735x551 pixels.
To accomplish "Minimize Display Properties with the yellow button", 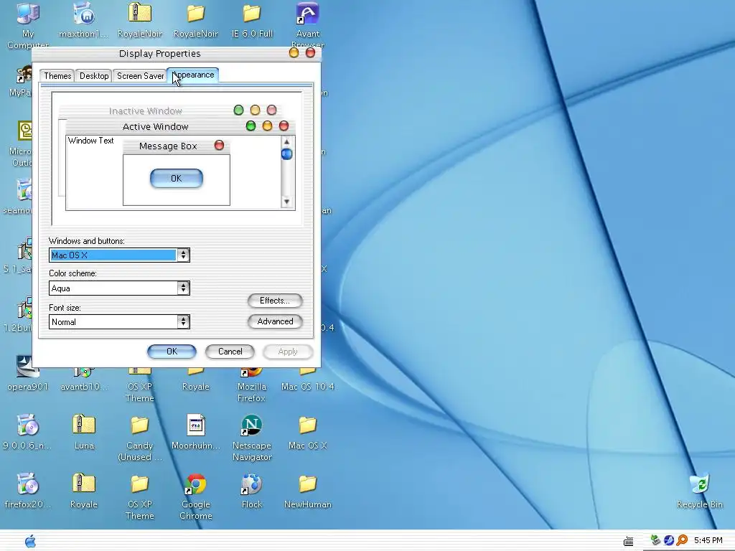I will click(x=294, y=53).
